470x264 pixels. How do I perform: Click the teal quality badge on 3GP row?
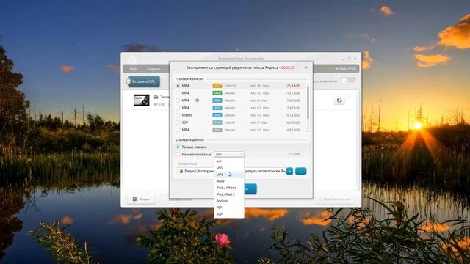[x=217, y=122]
